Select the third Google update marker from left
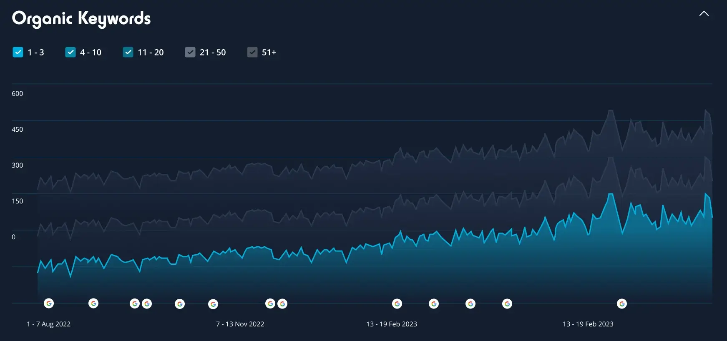The width and height of the screenshot is (727, 341). point(135,304)
